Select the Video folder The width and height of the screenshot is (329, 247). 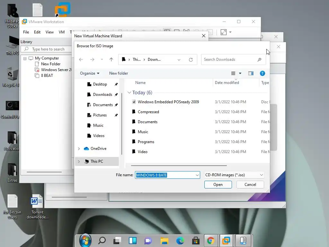142,152
